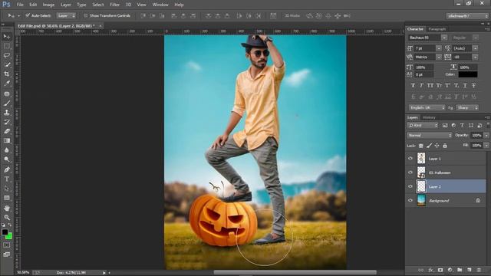Click the foreground black color swatch
The width and height of the screenshot is (491, 276).
click(x=5, y=232)
